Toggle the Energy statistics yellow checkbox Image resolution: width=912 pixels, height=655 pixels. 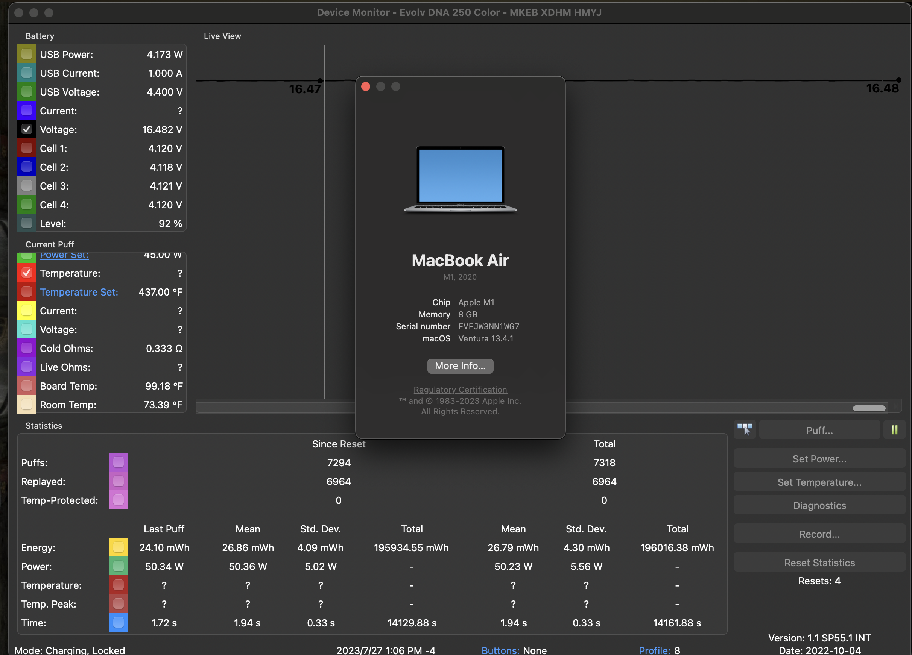[x=118, y=547]
